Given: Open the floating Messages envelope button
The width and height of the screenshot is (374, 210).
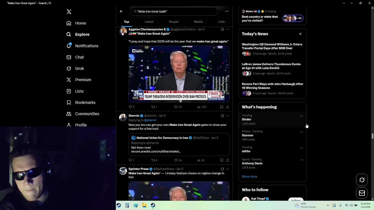Looking at the screenshot, I should tap(362, 193).
